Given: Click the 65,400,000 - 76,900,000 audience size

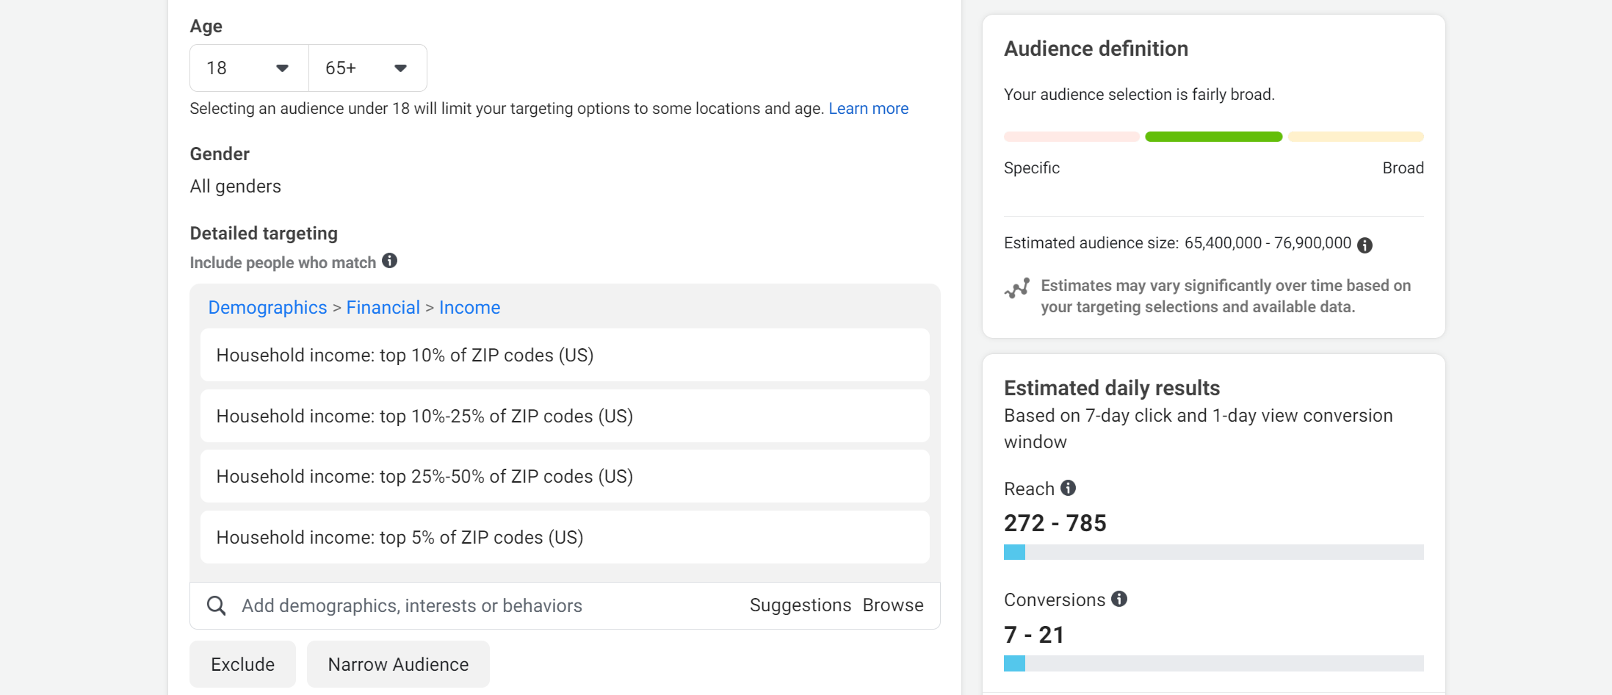Looking at the screenshot, I should (x=1268, y=243).
